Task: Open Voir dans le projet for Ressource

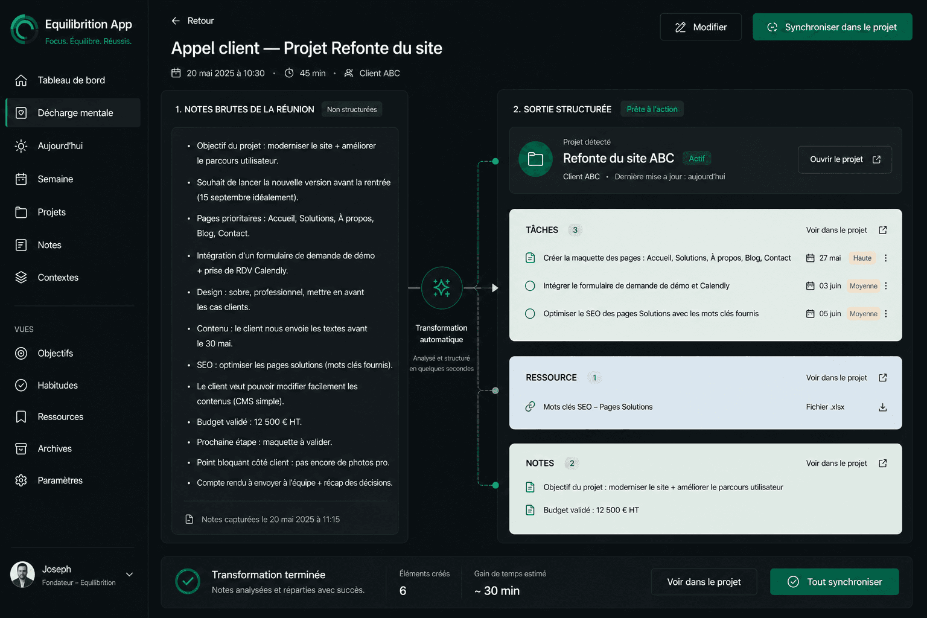Action: click(846, 378)
